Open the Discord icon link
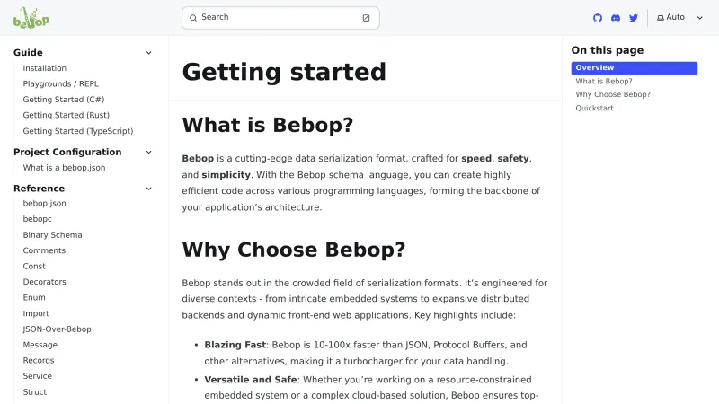Image resolution: width=719 pixels, height=404 pixels. (616, 18)
